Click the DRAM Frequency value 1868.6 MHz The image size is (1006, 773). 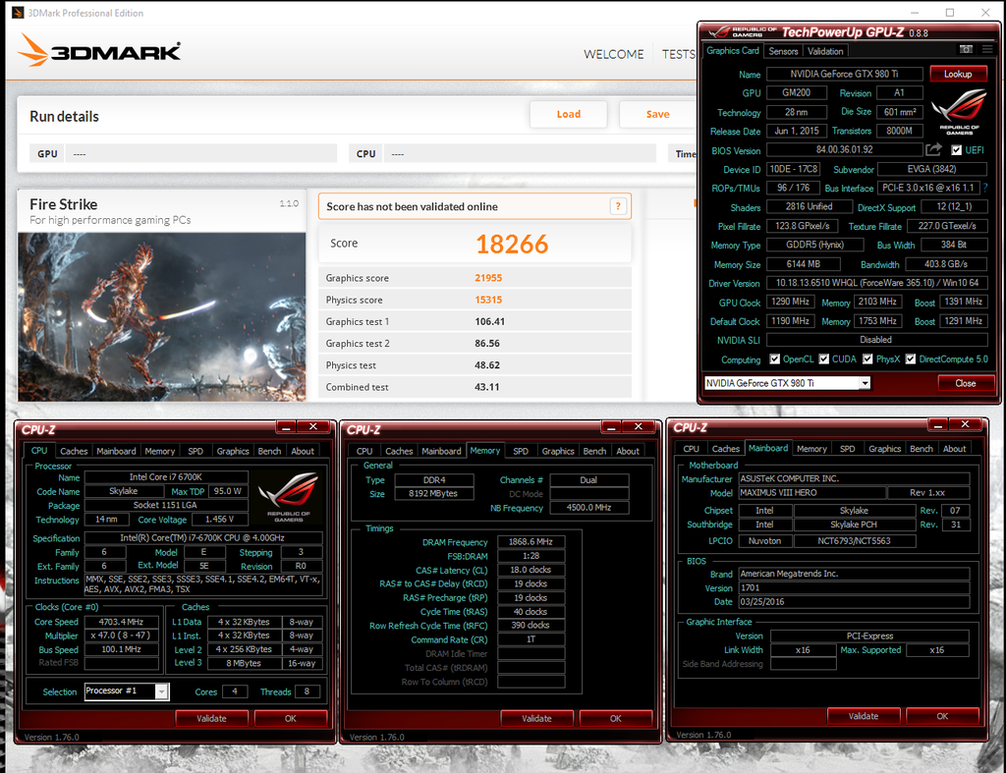tap(531, 542)
